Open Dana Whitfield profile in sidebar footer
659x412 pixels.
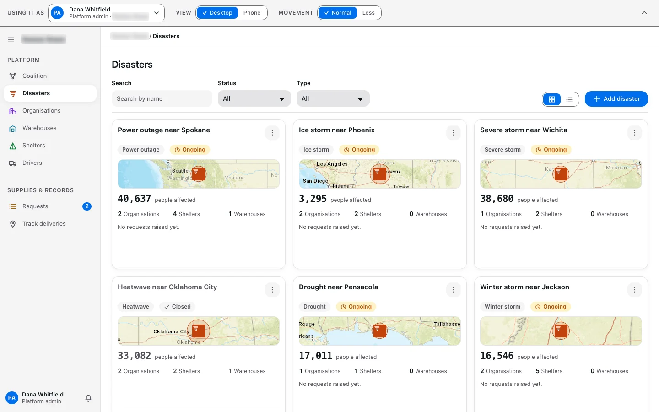point(35,398)
